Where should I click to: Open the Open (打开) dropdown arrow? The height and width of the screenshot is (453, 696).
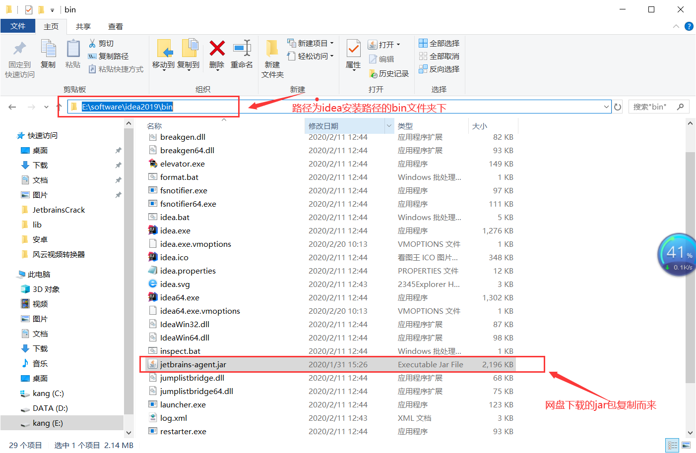point(398,45)
